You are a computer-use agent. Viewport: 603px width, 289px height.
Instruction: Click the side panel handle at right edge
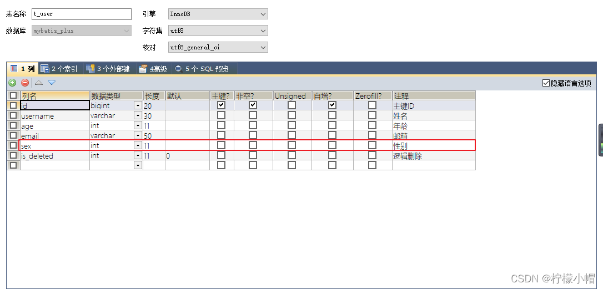(x=600, y=140)
